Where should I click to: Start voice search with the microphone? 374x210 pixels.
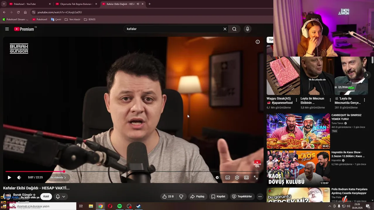247,29
